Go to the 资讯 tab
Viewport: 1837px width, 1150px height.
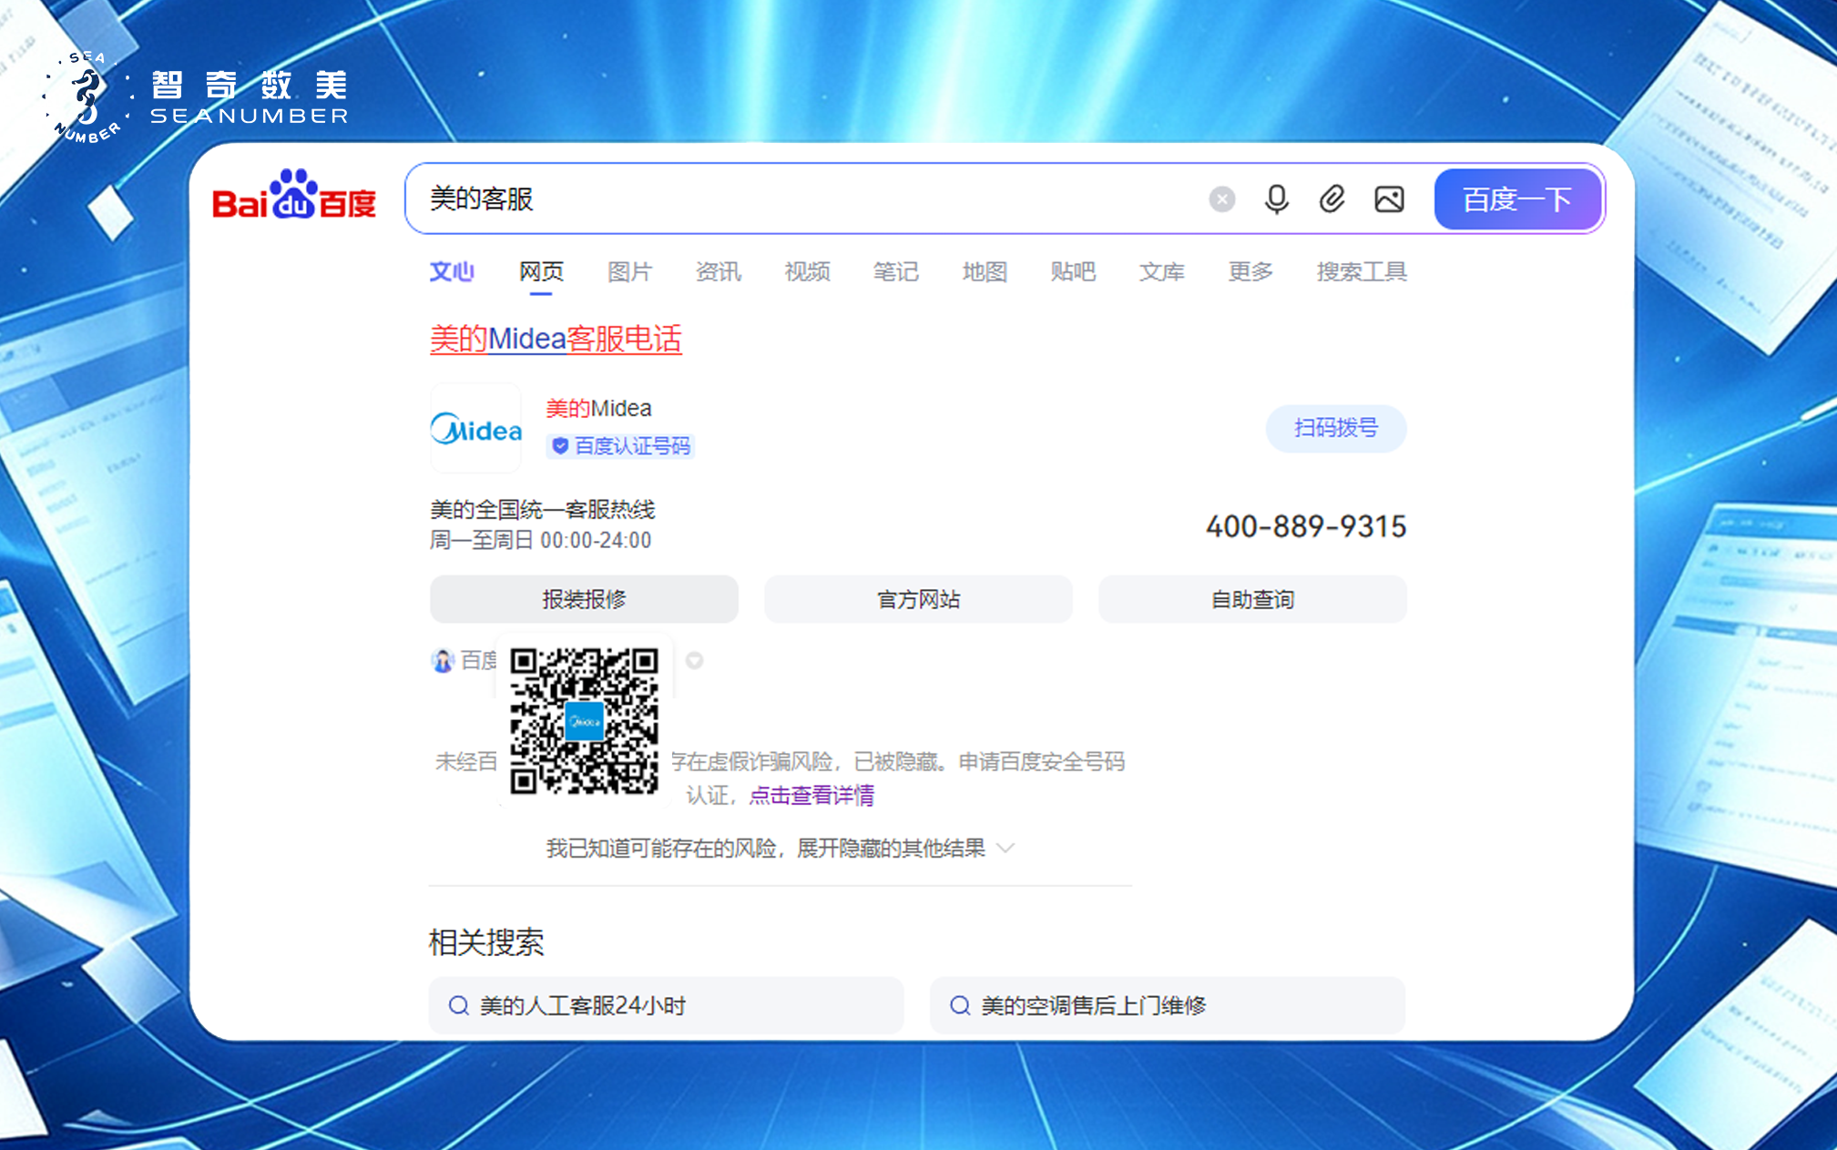(718, 271)
